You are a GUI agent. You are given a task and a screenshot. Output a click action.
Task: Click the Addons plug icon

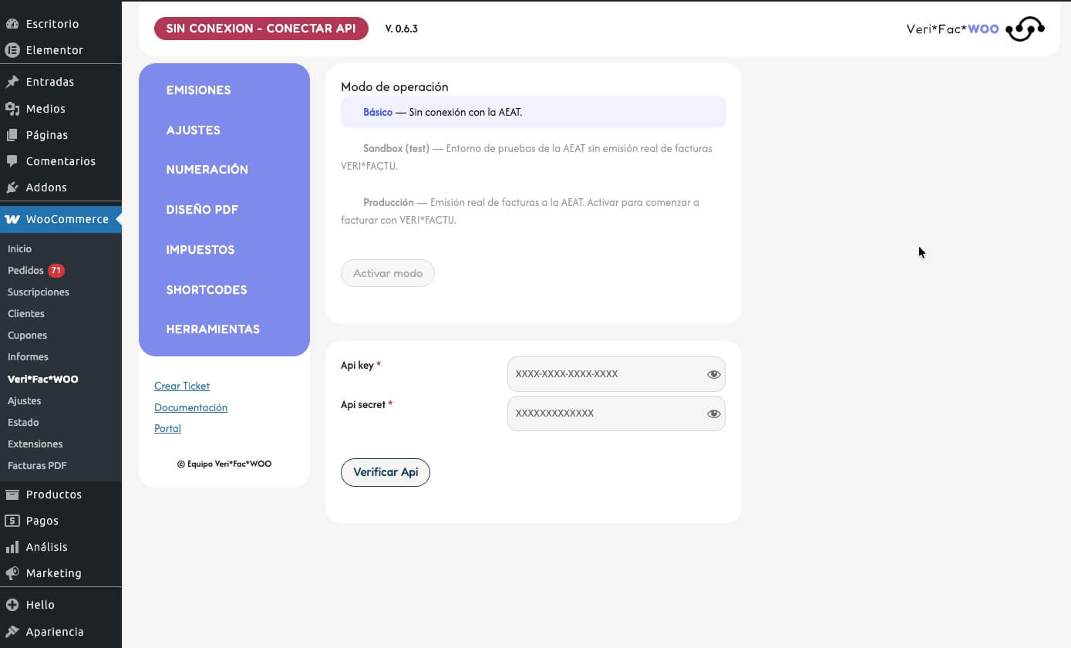pyautogui.click(x=12, y=187)
